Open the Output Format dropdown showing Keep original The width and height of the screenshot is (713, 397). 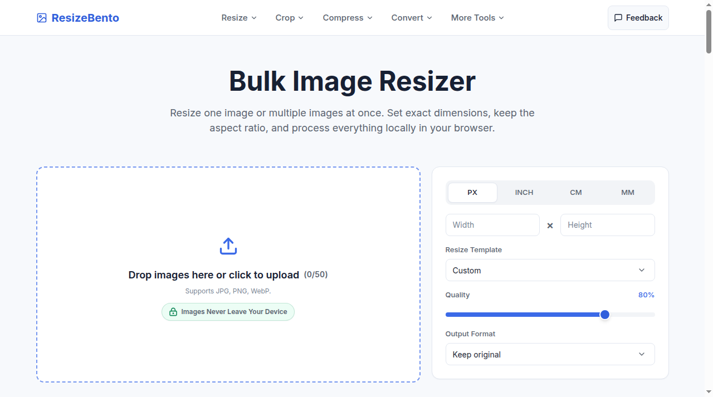[550, 354]
